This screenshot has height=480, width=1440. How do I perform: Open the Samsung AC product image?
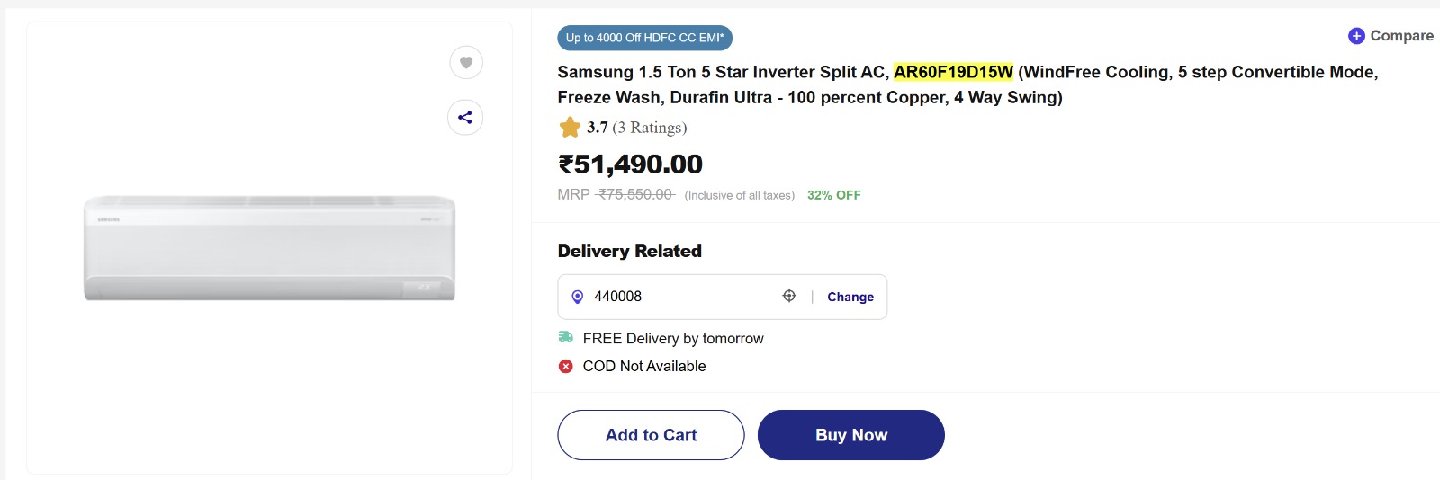tap(269, 248)
